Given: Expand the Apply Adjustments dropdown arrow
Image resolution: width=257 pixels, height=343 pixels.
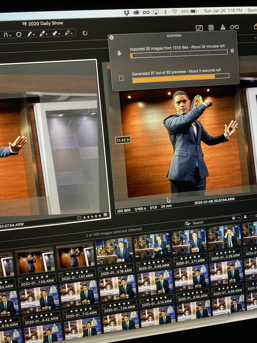Looking at the screenshot, I should pyautogui.click(x=59, y=34).
